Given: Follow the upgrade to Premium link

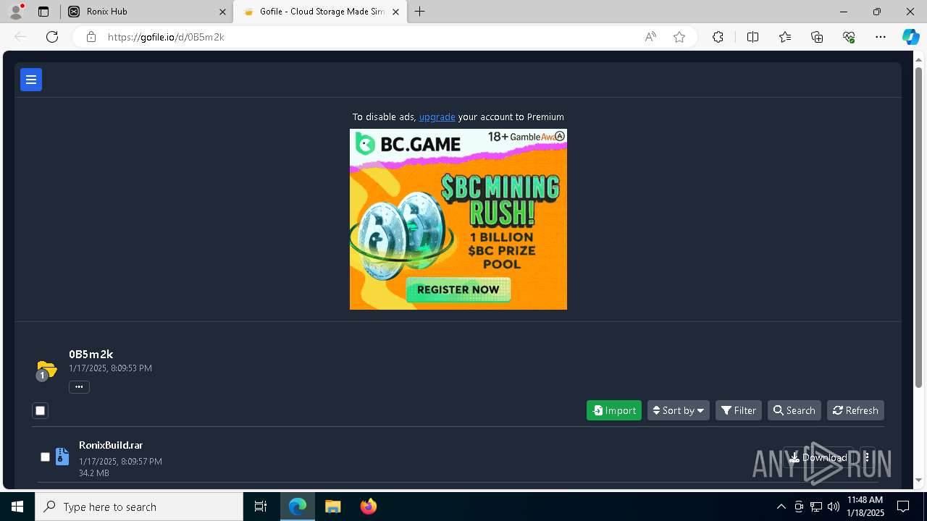Looking at the screenshot, I should point(437,117).
